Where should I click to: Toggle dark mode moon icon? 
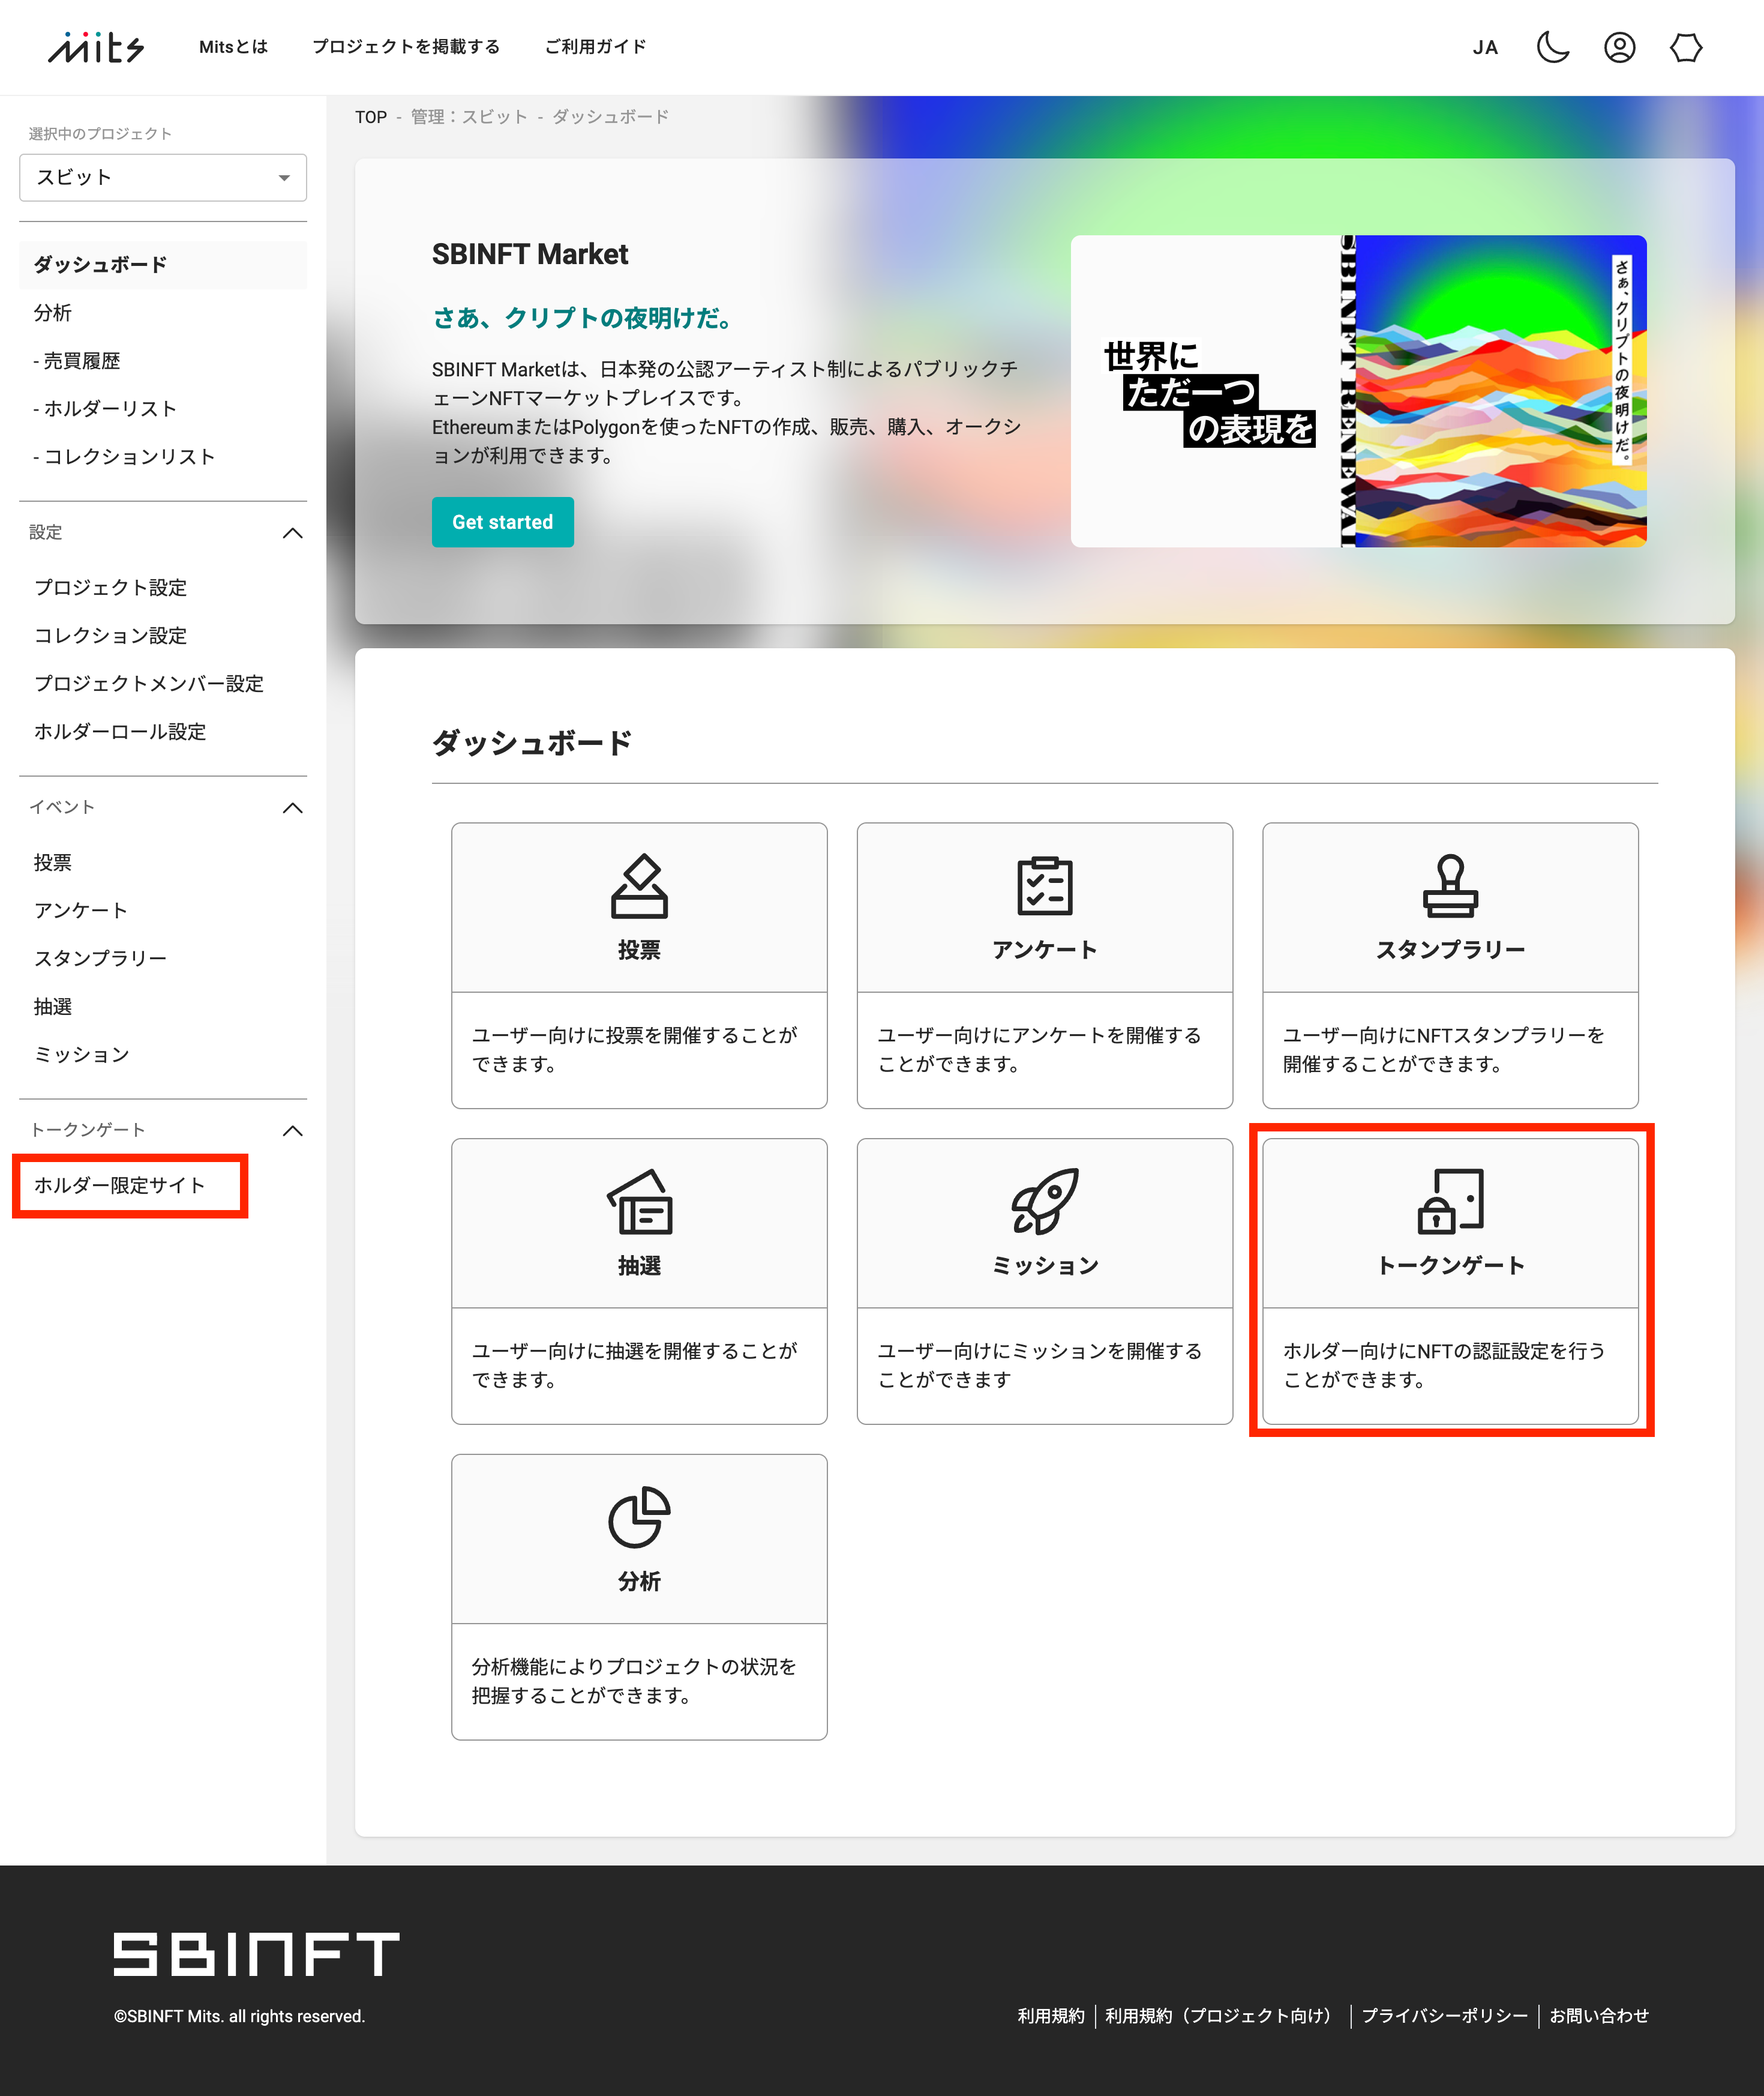point(1552,47)
